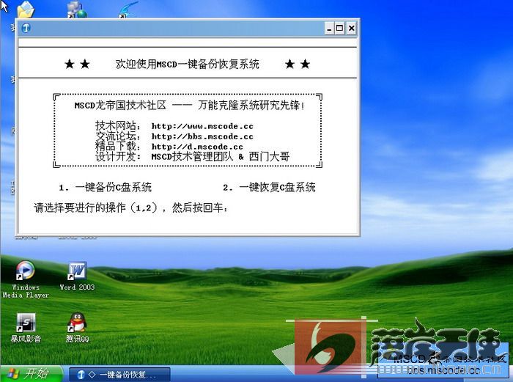Minimize the MSCD backup window

click(329, 28)
